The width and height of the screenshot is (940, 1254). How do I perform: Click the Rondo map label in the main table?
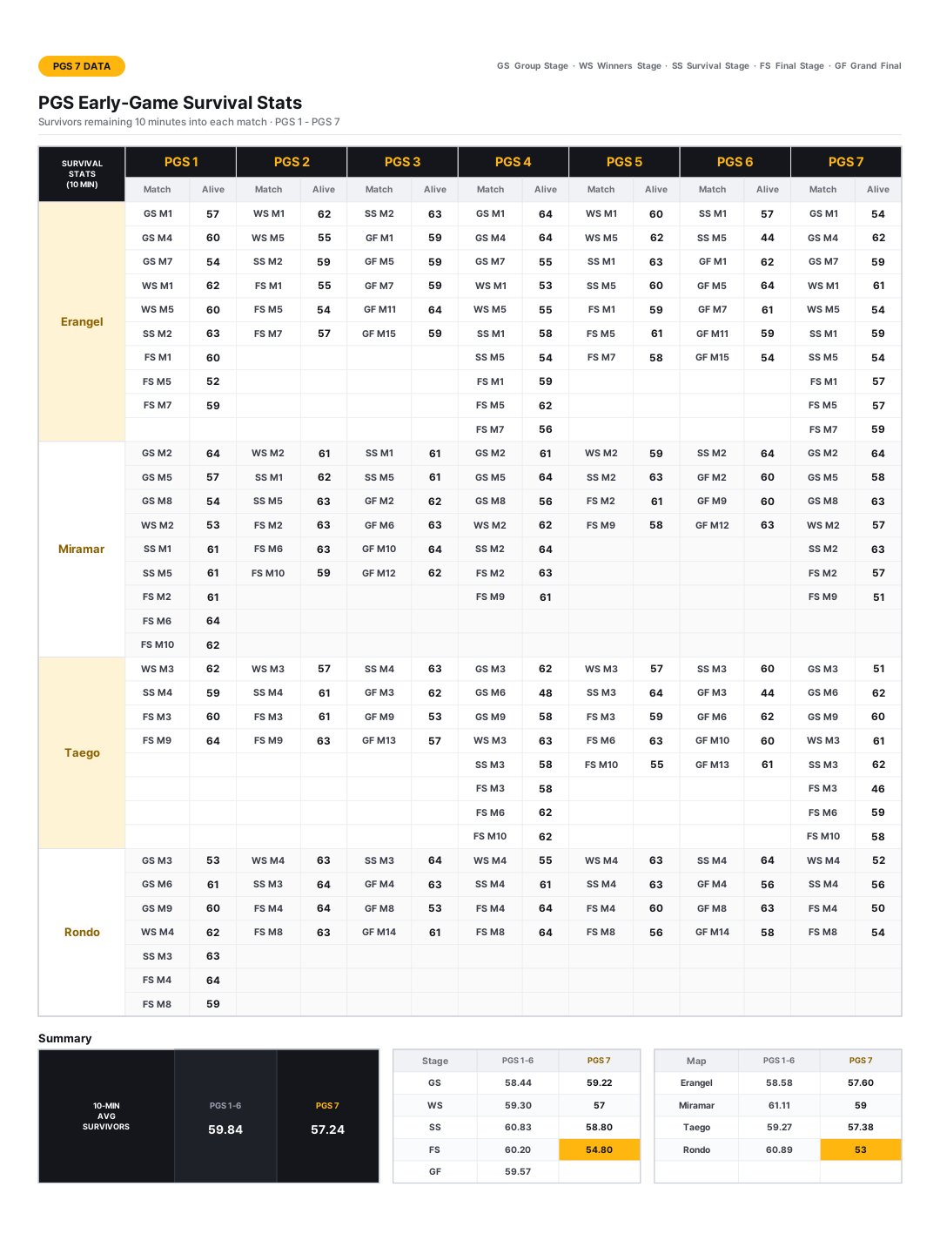(82, 932)
